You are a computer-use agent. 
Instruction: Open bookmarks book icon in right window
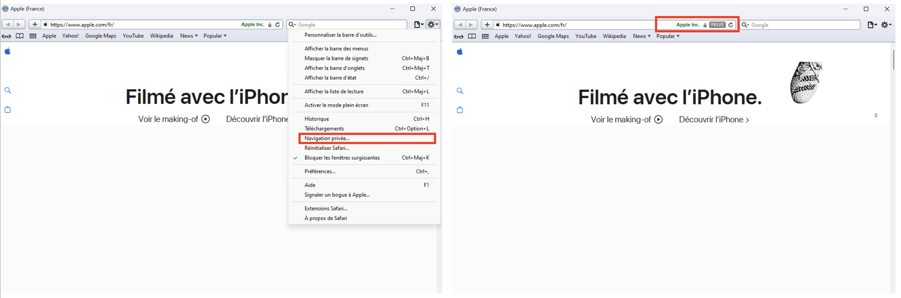coord(472,36)
